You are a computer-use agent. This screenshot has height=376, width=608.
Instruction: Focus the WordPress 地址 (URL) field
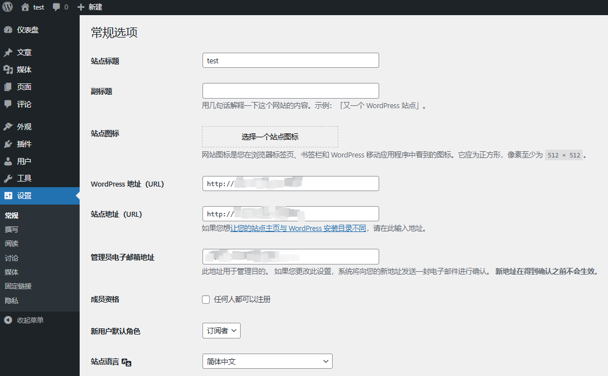pos(291,184)
